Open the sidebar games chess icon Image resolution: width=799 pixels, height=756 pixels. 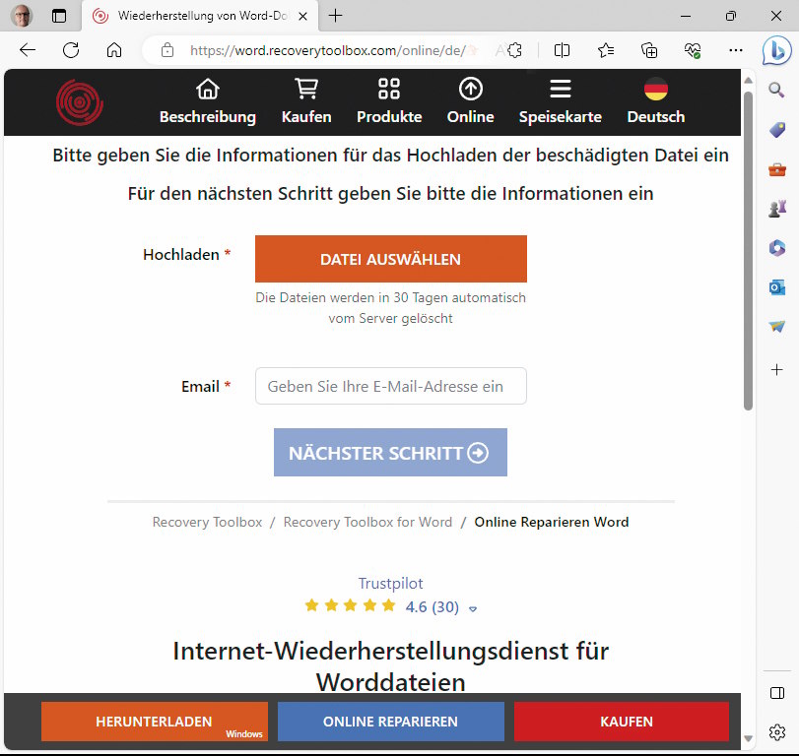(777, 209)
